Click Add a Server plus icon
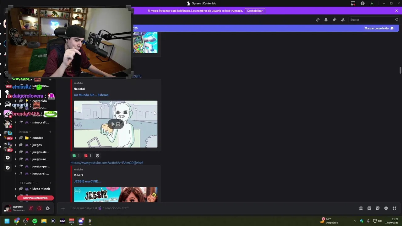 click(8, 158)
